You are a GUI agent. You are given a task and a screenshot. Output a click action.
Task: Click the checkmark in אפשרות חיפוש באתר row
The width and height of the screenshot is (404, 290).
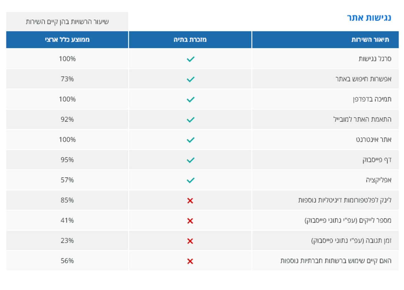click(x=191, y=79)
